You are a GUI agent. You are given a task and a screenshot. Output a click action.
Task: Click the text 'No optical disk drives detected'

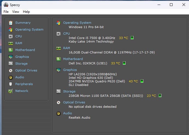point(92,107)
